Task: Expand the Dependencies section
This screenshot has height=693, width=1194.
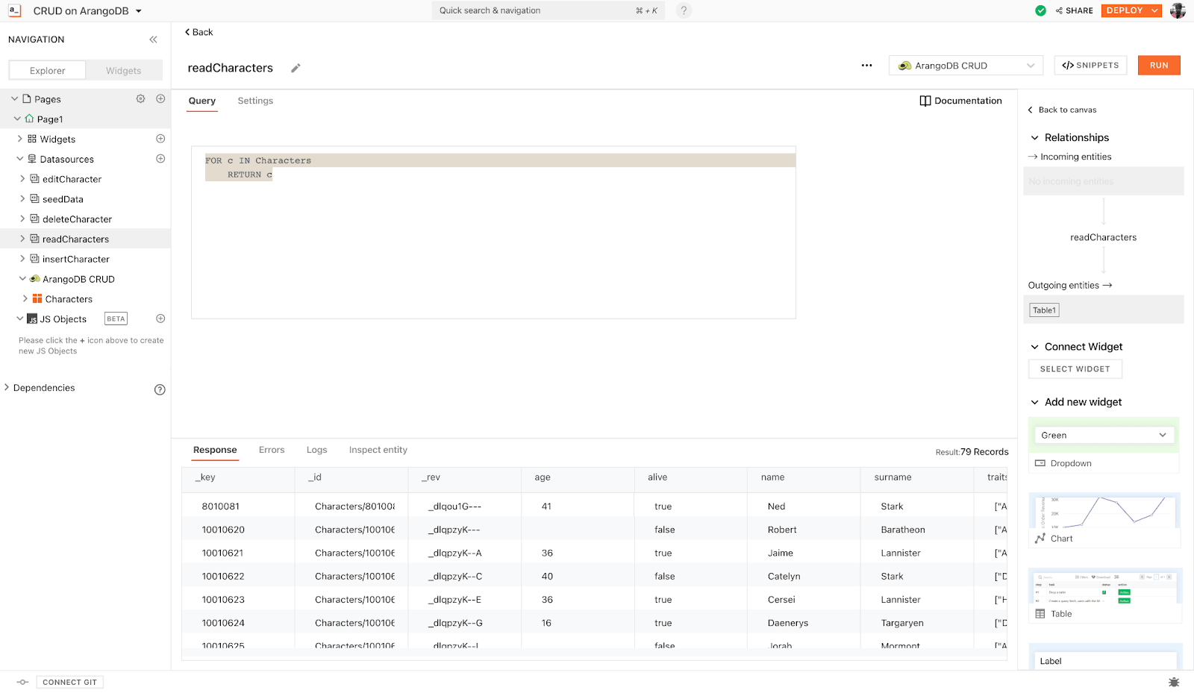Action: pos(7,388)
